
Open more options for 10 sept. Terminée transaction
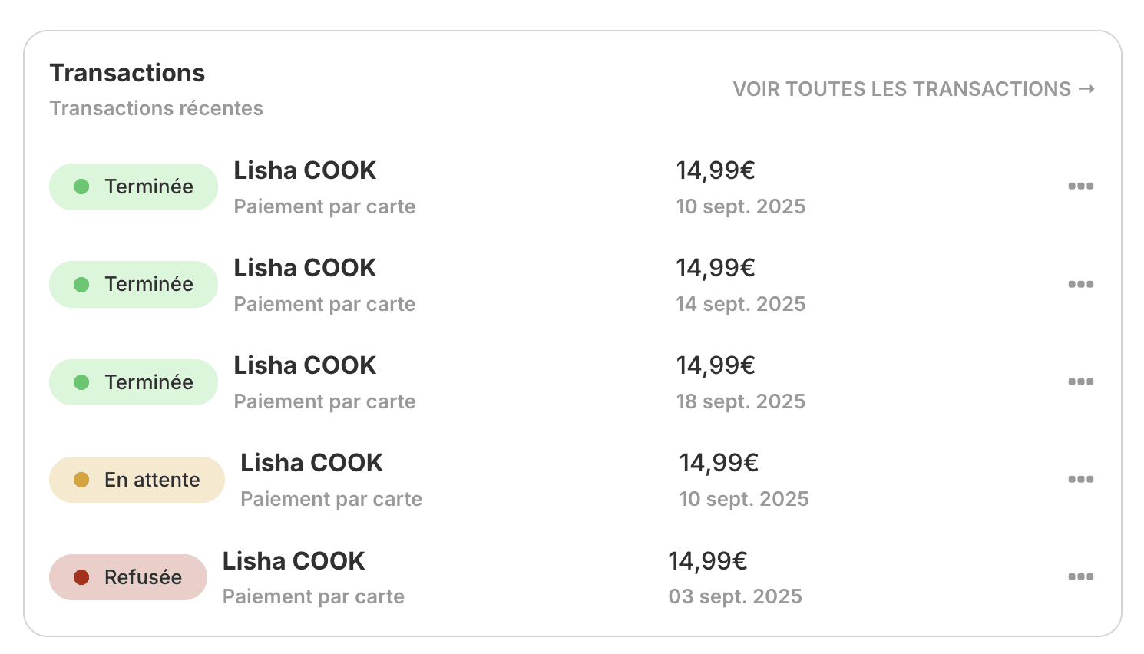click(x=1080, y=187)
